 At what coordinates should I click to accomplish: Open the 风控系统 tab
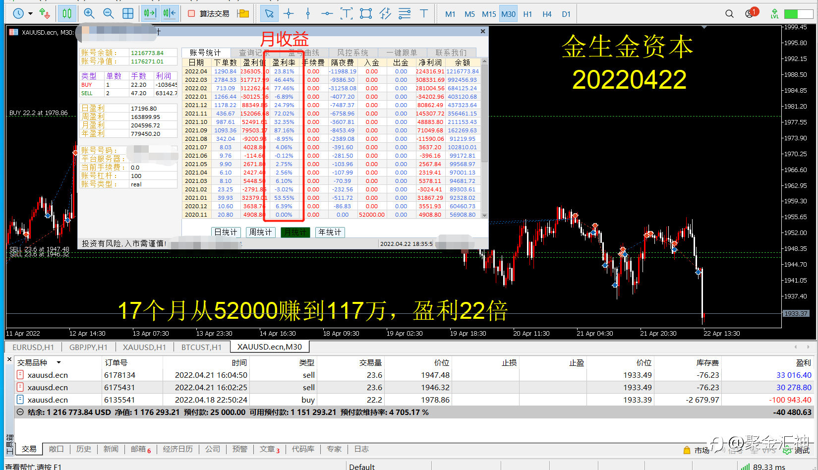tap(352, 53)
